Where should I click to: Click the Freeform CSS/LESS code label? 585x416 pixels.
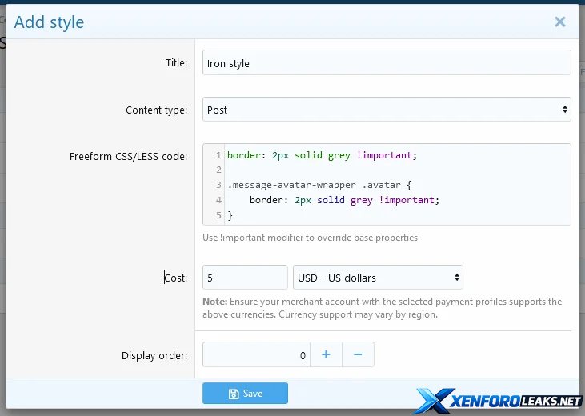point(128,156)
